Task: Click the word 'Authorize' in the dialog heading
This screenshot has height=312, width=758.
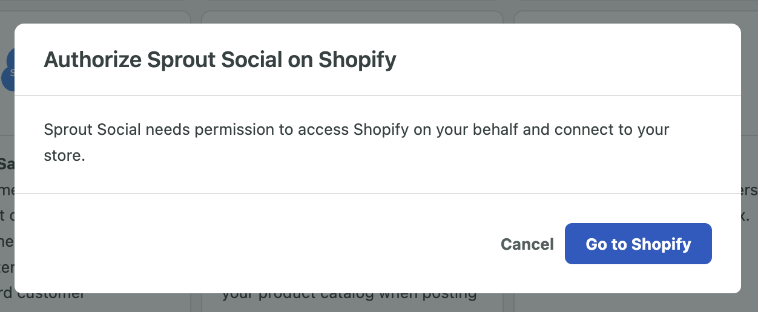Action: 93,60
